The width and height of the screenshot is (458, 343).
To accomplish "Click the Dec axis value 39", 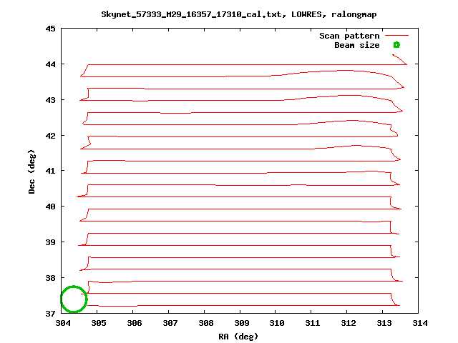I will coord(50,242).
